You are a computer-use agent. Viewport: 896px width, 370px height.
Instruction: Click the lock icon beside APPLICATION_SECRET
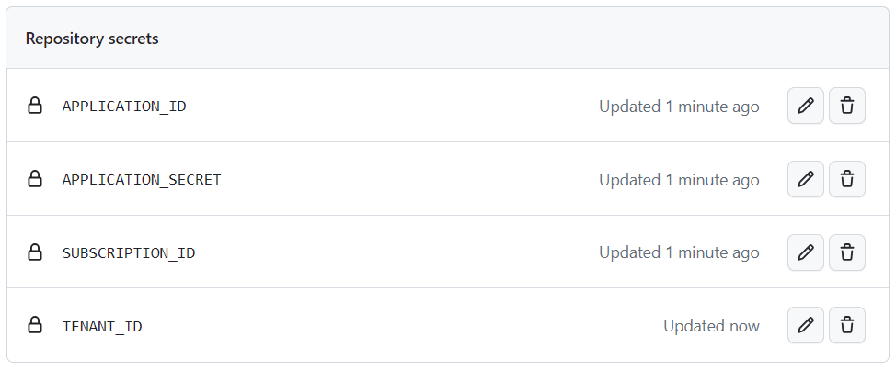click(x=35, y=179)
